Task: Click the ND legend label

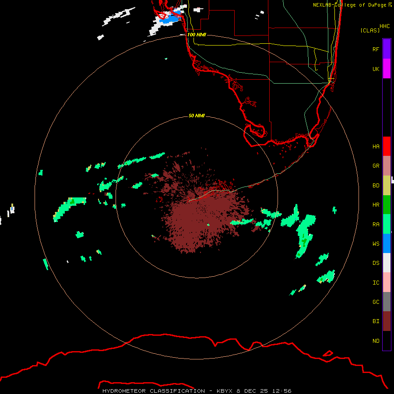Action: click(x=376, y=341)
